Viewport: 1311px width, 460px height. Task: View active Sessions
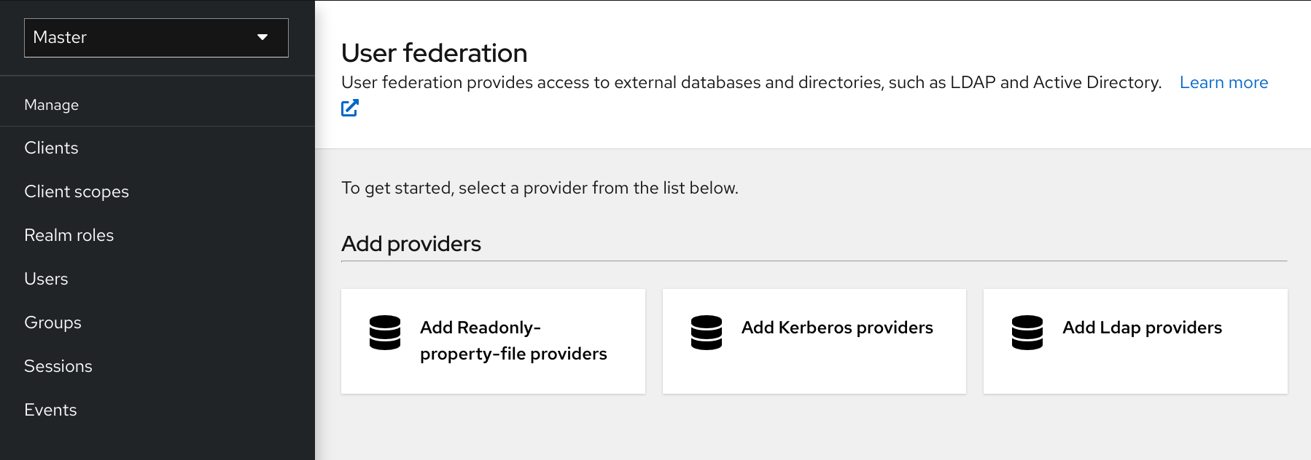click(x=58, y=366)
